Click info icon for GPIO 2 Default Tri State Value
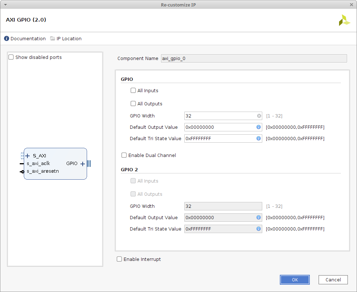 click(258, 229)
